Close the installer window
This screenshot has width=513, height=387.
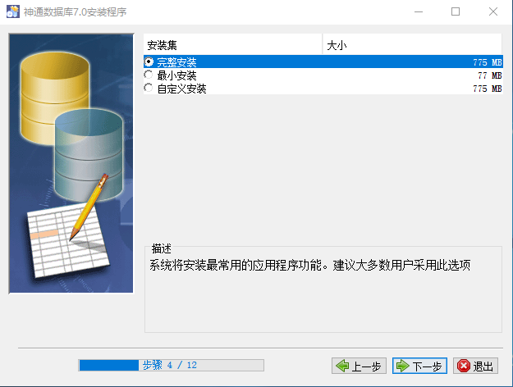click(x=493, y=11)
